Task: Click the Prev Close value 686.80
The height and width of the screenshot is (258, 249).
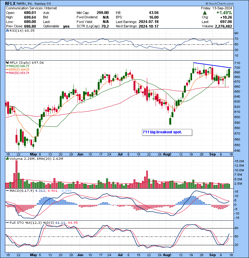Action: [30, 26]
